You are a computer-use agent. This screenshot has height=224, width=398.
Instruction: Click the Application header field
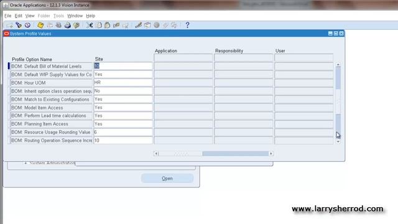point(183,58)
